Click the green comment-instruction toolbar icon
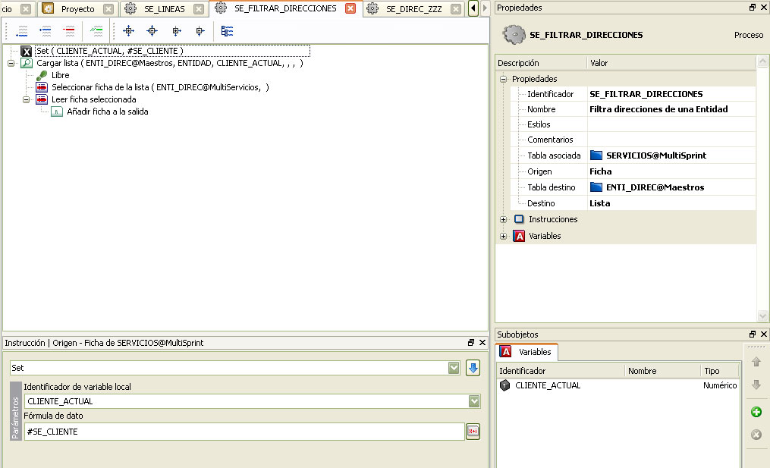The height and width of the screenshot is (468, 770). 96,31
